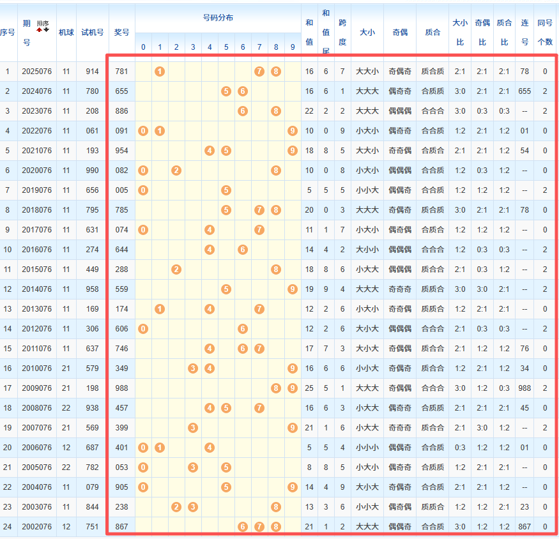Click the red ascending sort arrow under 排序

(x=40, y=29)
